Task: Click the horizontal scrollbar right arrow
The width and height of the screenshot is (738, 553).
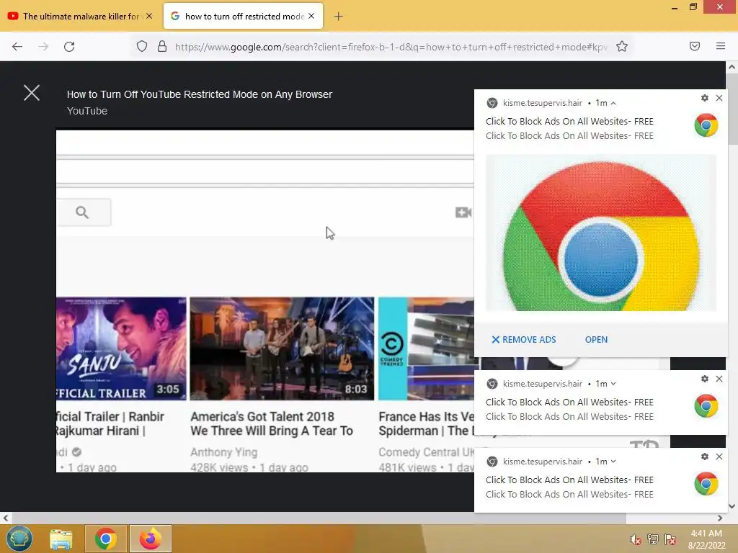Action: (x=720, y=518)
